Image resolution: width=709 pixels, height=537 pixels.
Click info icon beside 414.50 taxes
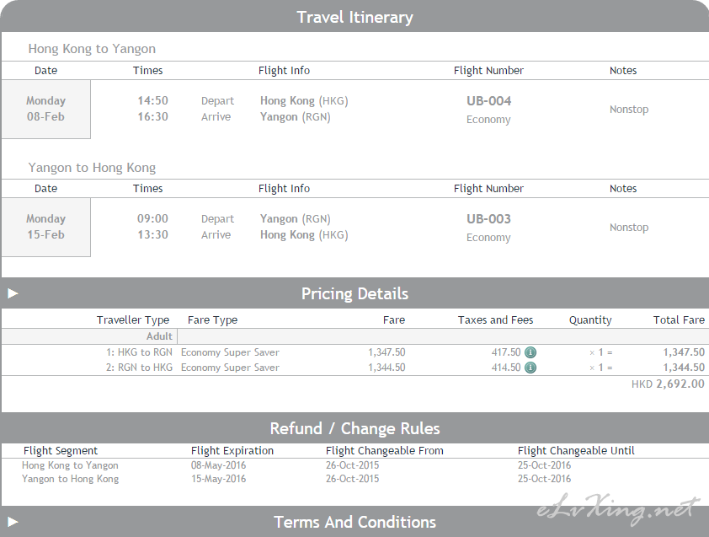[x=530, y=368]
